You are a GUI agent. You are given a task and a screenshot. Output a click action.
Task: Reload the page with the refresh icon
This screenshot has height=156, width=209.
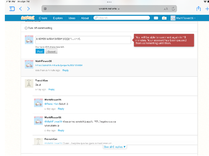click(x=173, y=9)
